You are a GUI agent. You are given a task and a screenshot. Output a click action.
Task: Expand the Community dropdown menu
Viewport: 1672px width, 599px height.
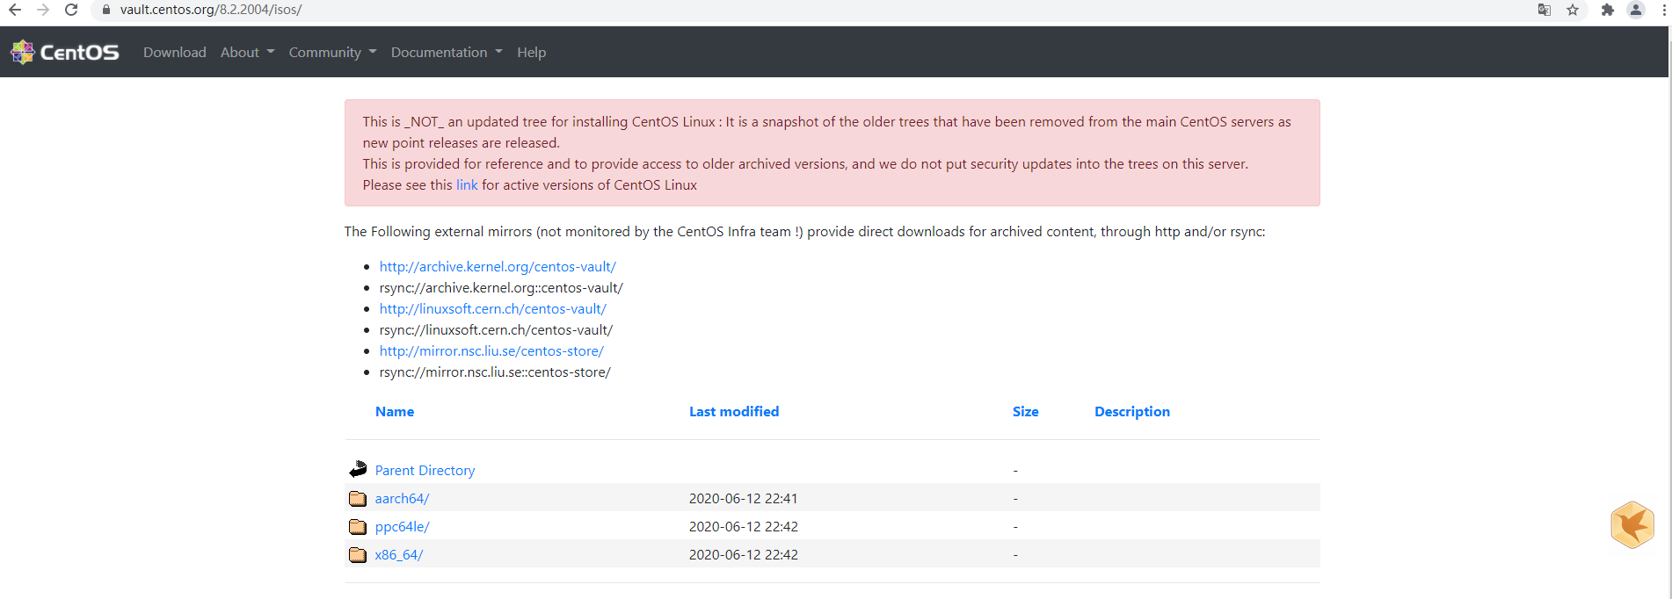(332, 52)
